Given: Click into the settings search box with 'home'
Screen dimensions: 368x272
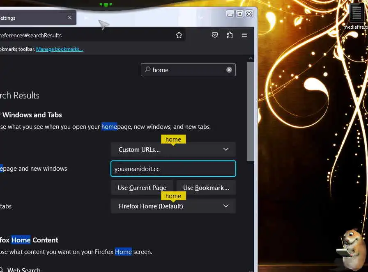Looking at the screenshot, I should (x=188, y=70).
